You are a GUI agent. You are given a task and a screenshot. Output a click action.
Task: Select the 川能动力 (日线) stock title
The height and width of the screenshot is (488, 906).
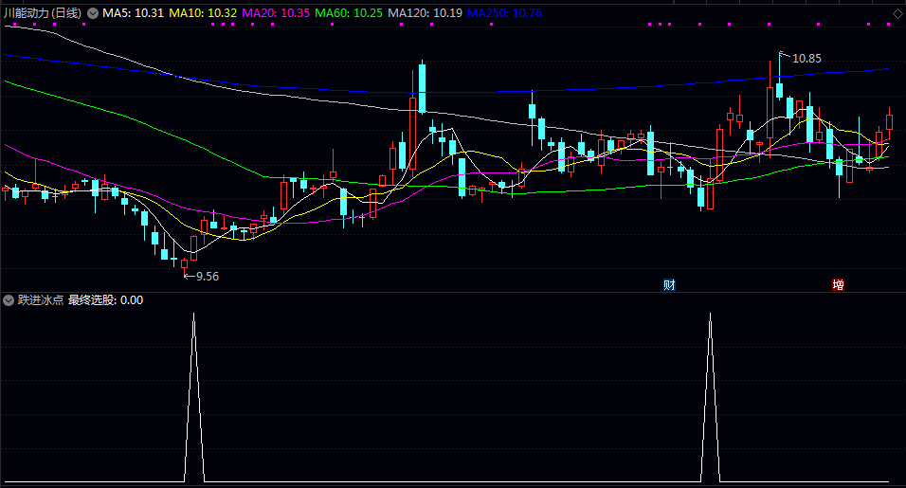43,12
